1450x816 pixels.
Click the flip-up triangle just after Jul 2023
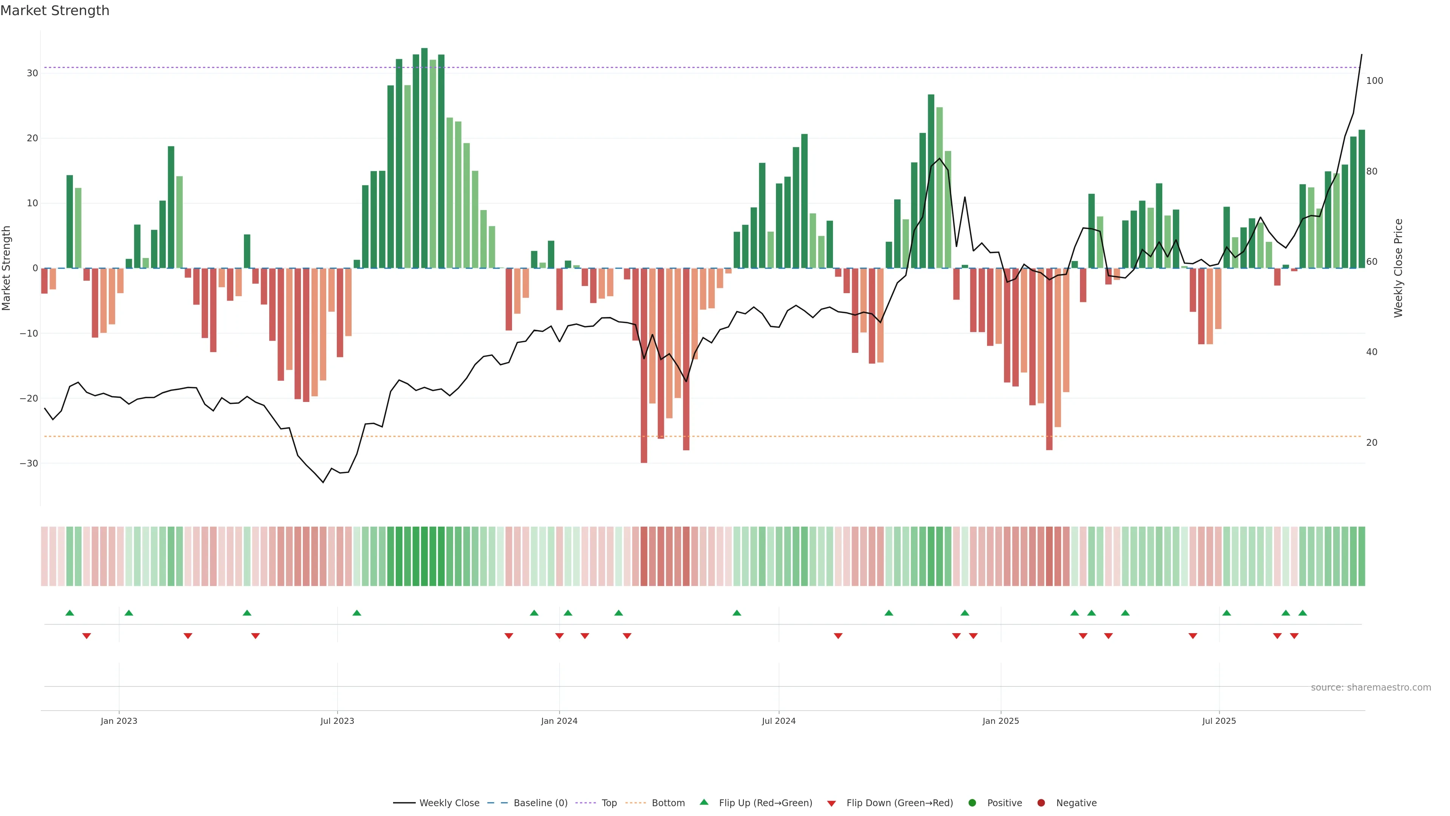click(x=356, y=613)
